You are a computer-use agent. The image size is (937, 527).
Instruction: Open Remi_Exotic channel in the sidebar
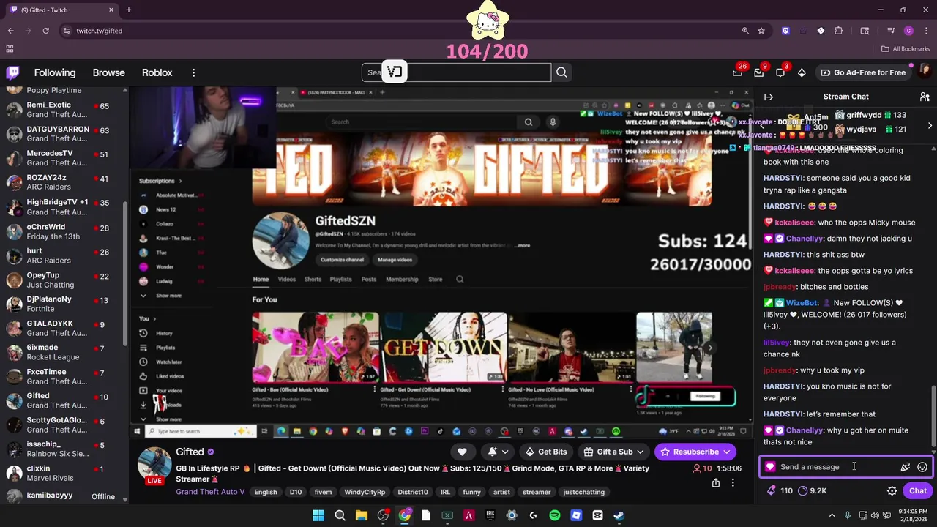(64, 110)
